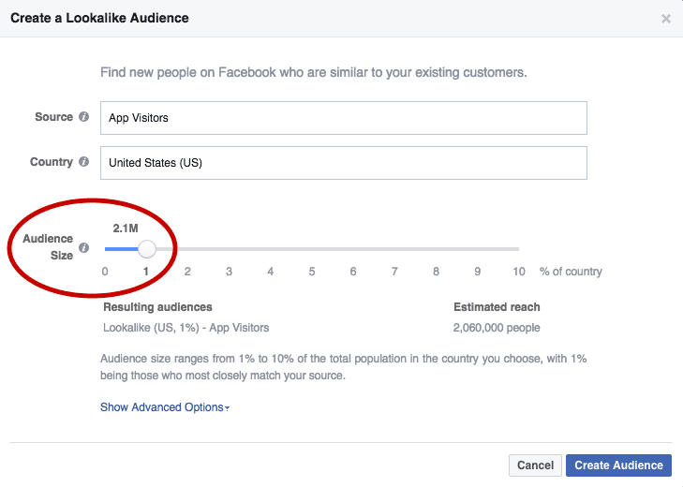Click 'Lookalike (US, 1%) - App Visitors' text
This screenshot has width=683, height=487.
pos(186,328)
